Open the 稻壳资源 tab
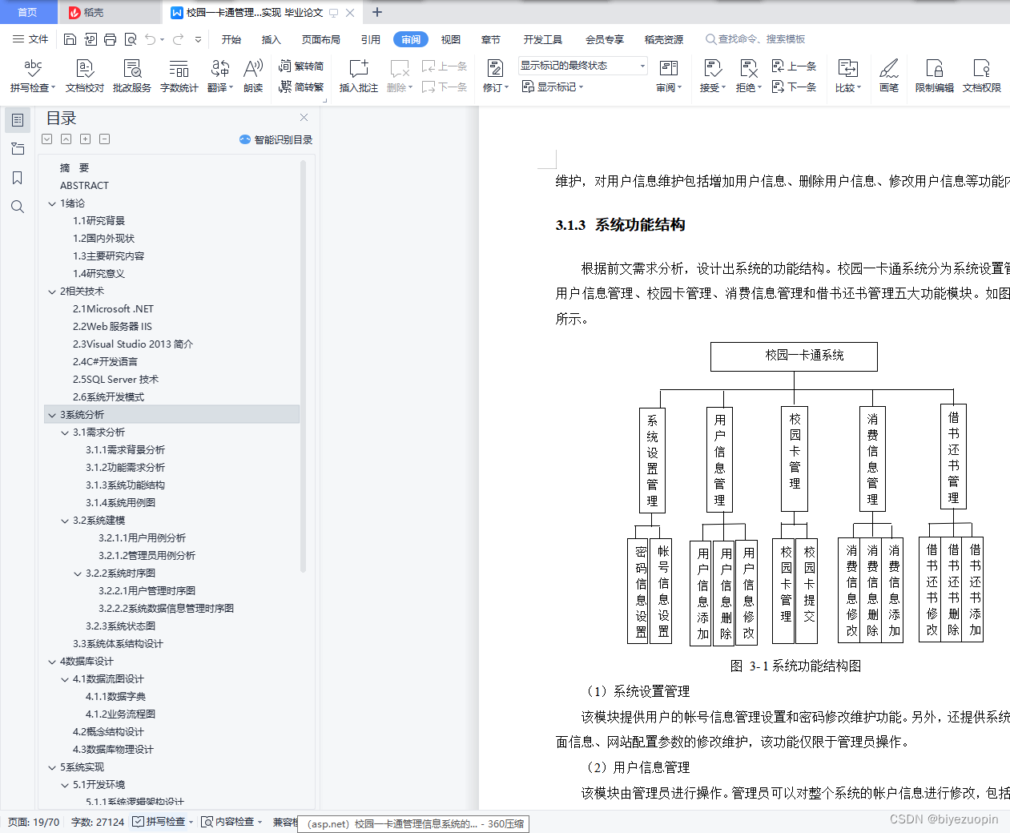This screenshot has height=833, width=1010. pos(664,39)
